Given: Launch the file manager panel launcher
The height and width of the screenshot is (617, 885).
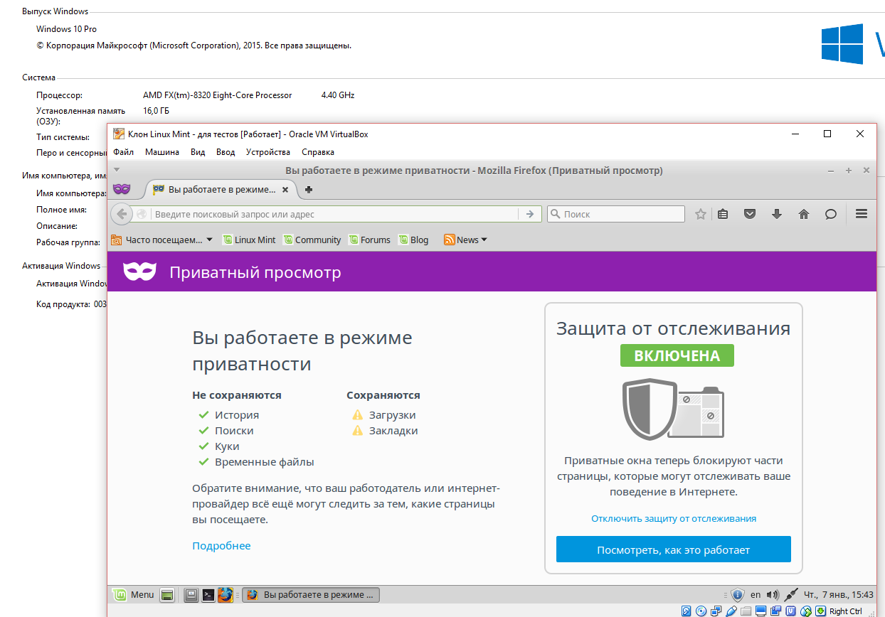Looking at the screenshot, I should [x=191, y=594].
